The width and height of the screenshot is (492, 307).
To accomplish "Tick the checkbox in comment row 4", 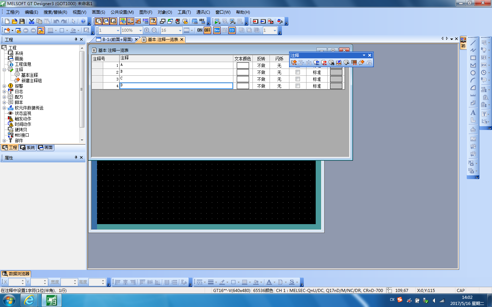I will [298, 86].
